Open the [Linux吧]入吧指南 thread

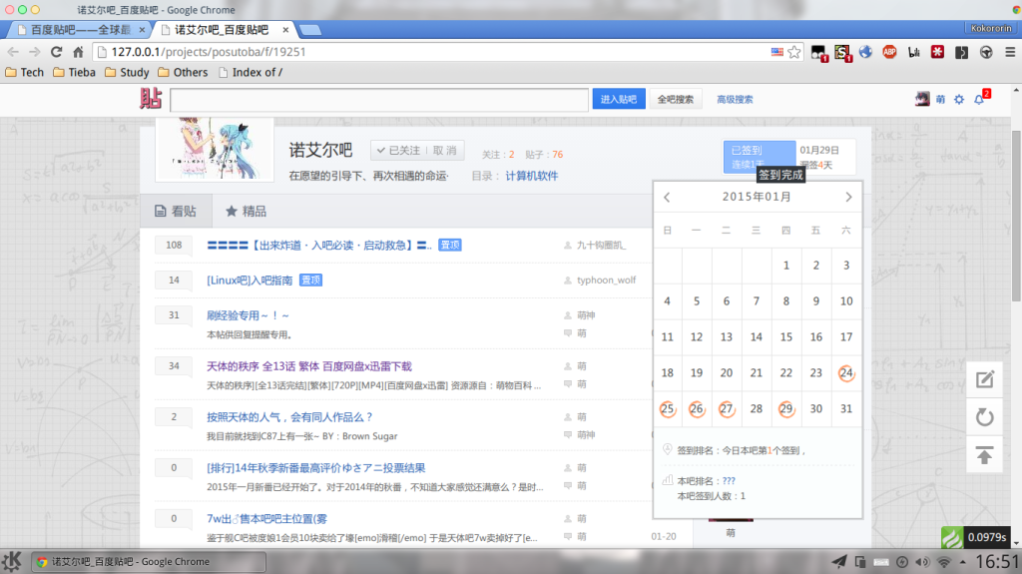250,280
